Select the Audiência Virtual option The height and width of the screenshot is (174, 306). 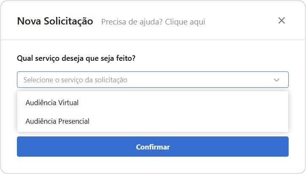pyautogui.click(x=52, y=103)
